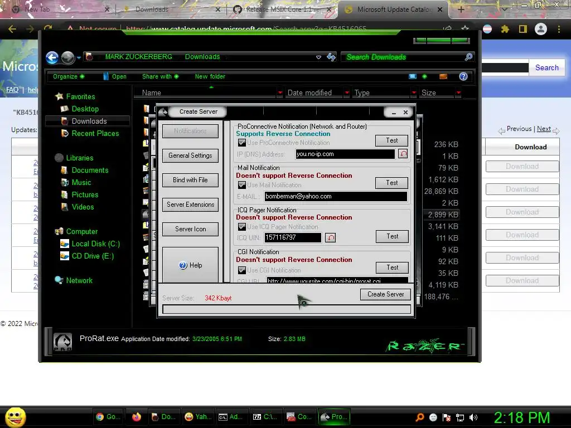Switch to the Downloads Chrome tab
The width and height of the screenshot is (571, 428).
click(172, 9)
